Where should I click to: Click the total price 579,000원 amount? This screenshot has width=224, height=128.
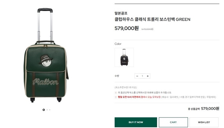[210, 109]
